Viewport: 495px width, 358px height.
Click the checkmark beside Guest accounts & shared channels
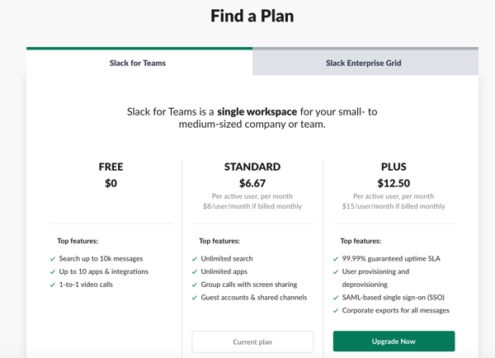click(194, 298)
